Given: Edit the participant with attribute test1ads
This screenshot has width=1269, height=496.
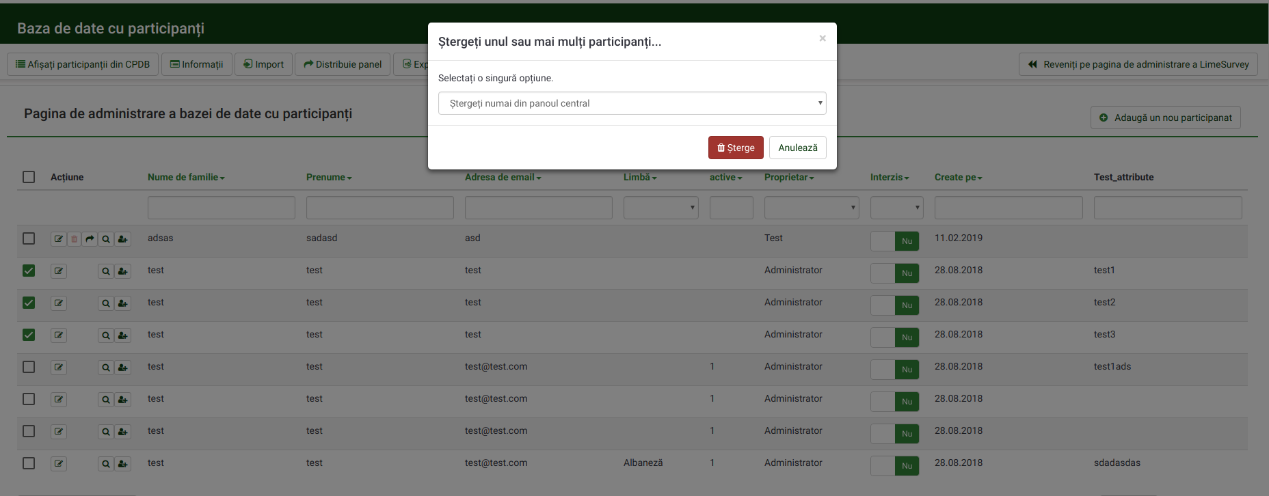Looking at the screenshot, I should coord(59,368).
